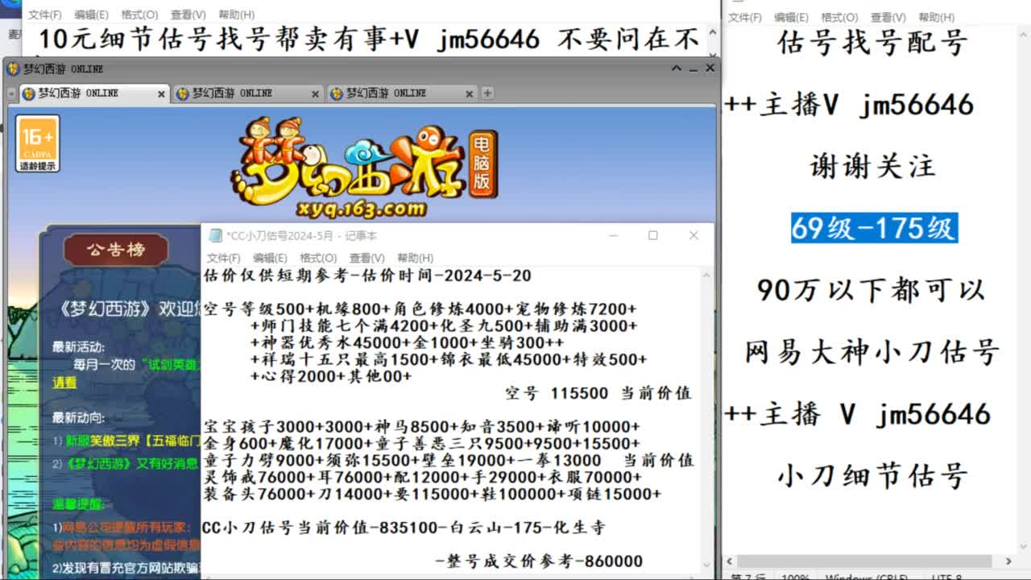
Task: Select the highlighted 69级-175级 text
Action: tap(874, 228)
